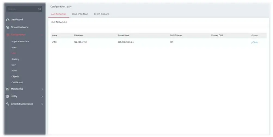Open IGMP configuration
The image size is (273, 137).
[14, 71]
